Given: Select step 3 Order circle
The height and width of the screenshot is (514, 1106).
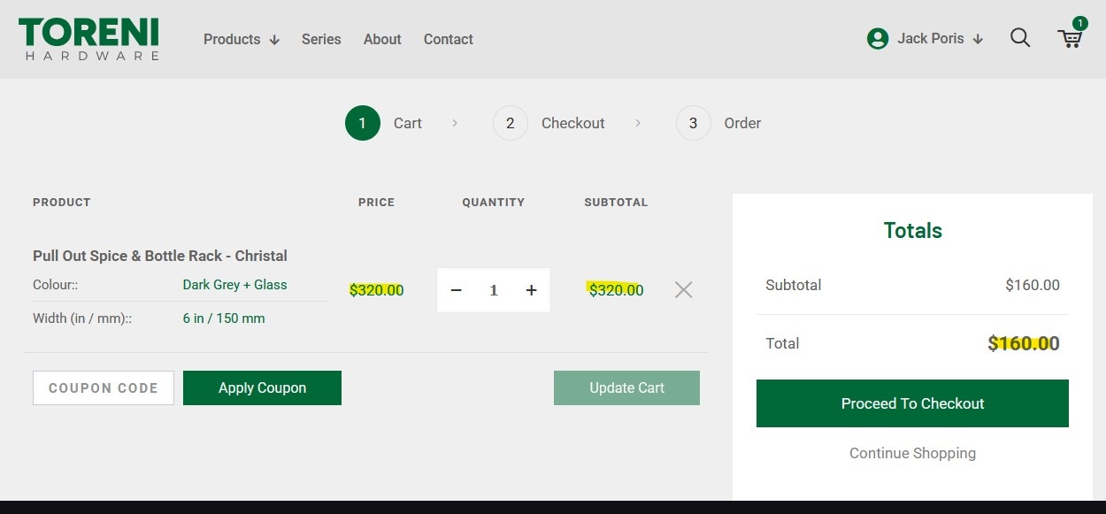Looking at the screenshot, I should pos(694,123).
